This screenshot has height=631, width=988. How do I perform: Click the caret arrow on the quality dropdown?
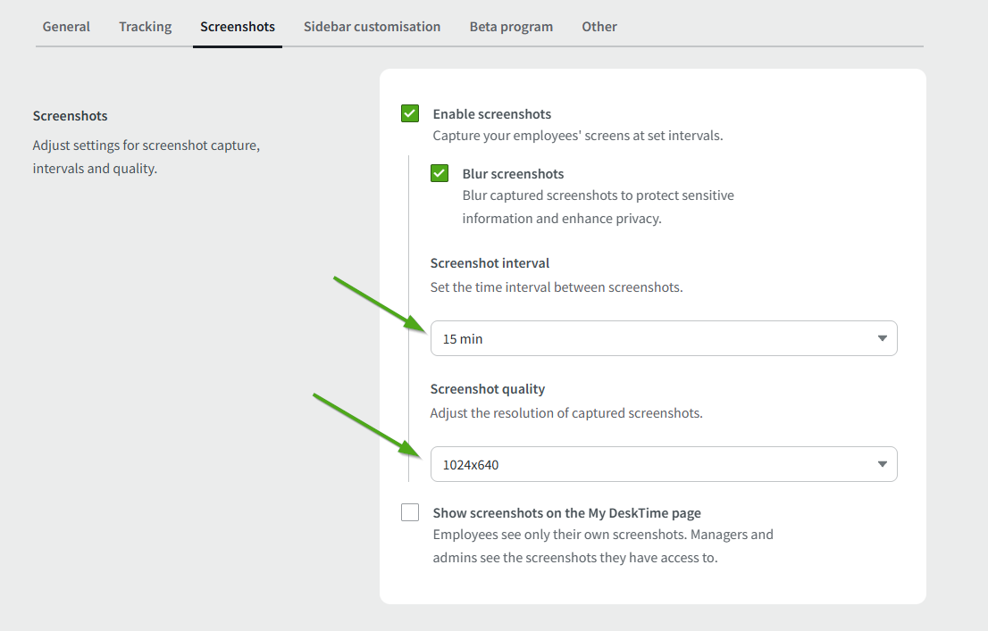tap(882, 464)
